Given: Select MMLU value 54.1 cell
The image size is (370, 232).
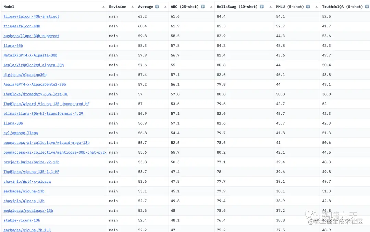Looking at the screenshot, I should (281, 16).
